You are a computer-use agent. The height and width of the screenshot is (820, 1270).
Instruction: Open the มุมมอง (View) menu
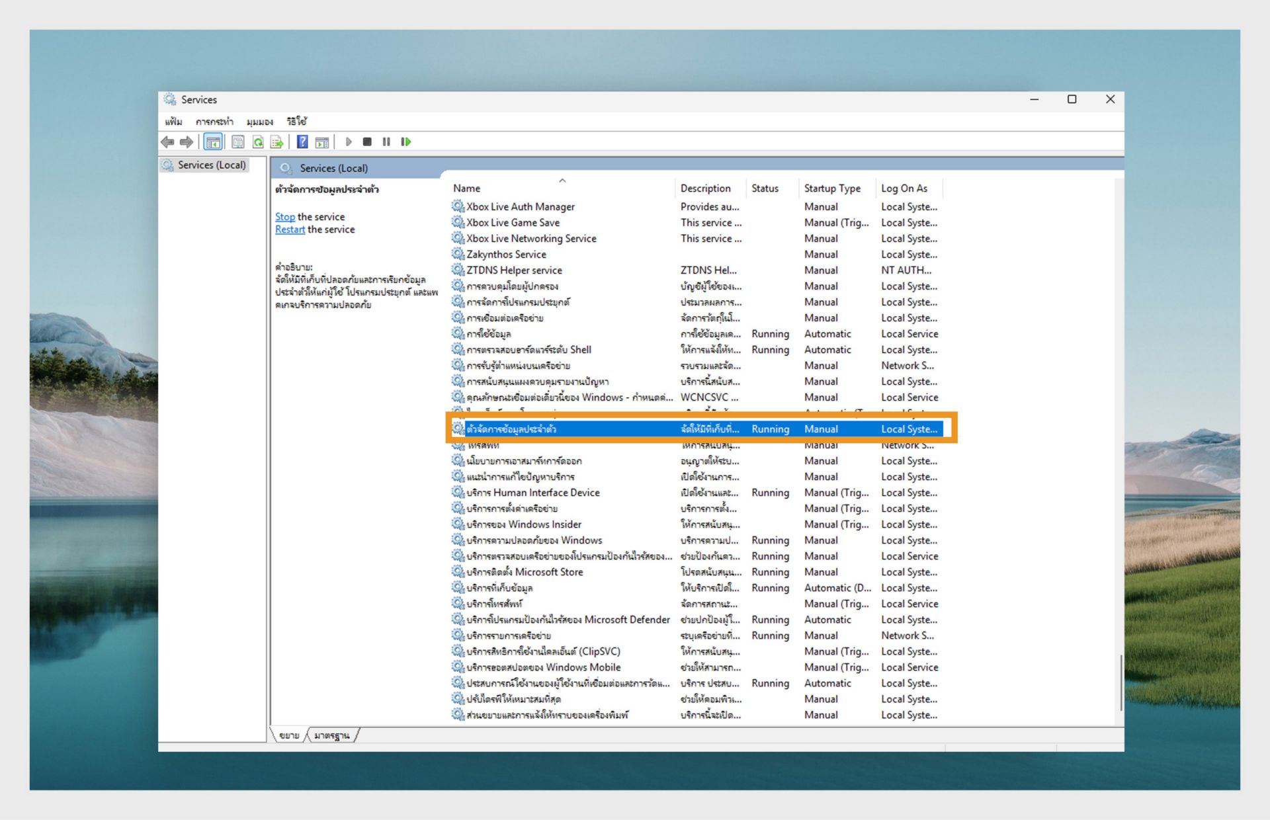[x=259, y=121]
